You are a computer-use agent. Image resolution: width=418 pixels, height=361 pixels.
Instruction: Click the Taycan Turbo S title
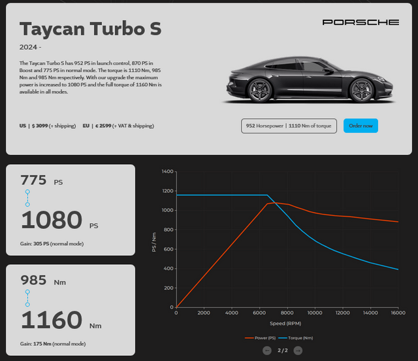tap(90, 29)
